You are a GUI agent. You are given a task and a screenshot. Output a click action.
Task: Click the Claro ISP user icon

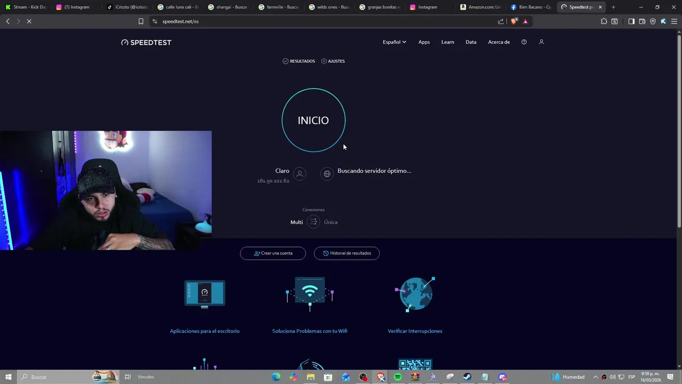[x=300, y=174]
